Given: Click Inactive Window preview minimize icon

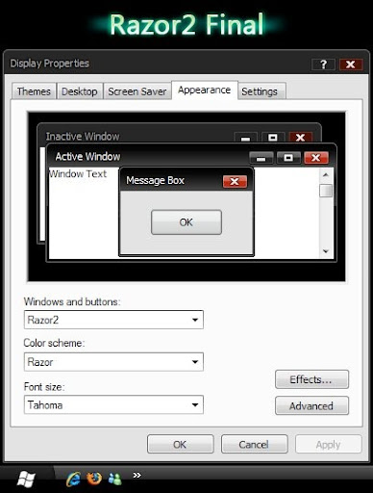Looking at the screenshot, I should pos(245,138).
